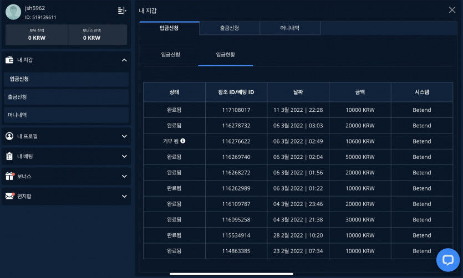Open the live chat bubble
463x278 pixels.
point(448,260)
